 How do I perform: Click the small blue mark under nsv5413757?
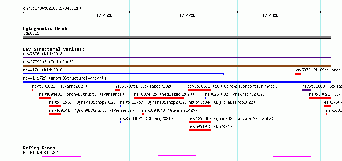pos(121,106)
